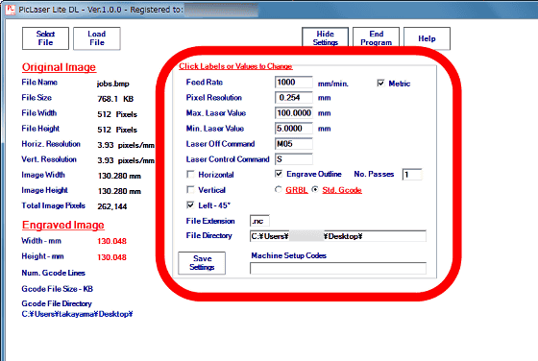This screenshot has width=538, height=361.
Task: Click the Click Labels or Values to Change heading
Action: 235,66
